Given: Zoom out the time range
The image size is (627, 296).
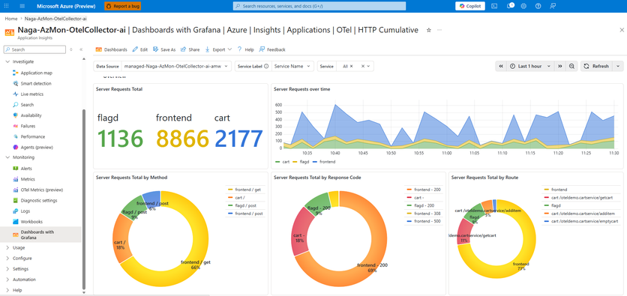Looking at the screenshot, I should coord(572,66).
